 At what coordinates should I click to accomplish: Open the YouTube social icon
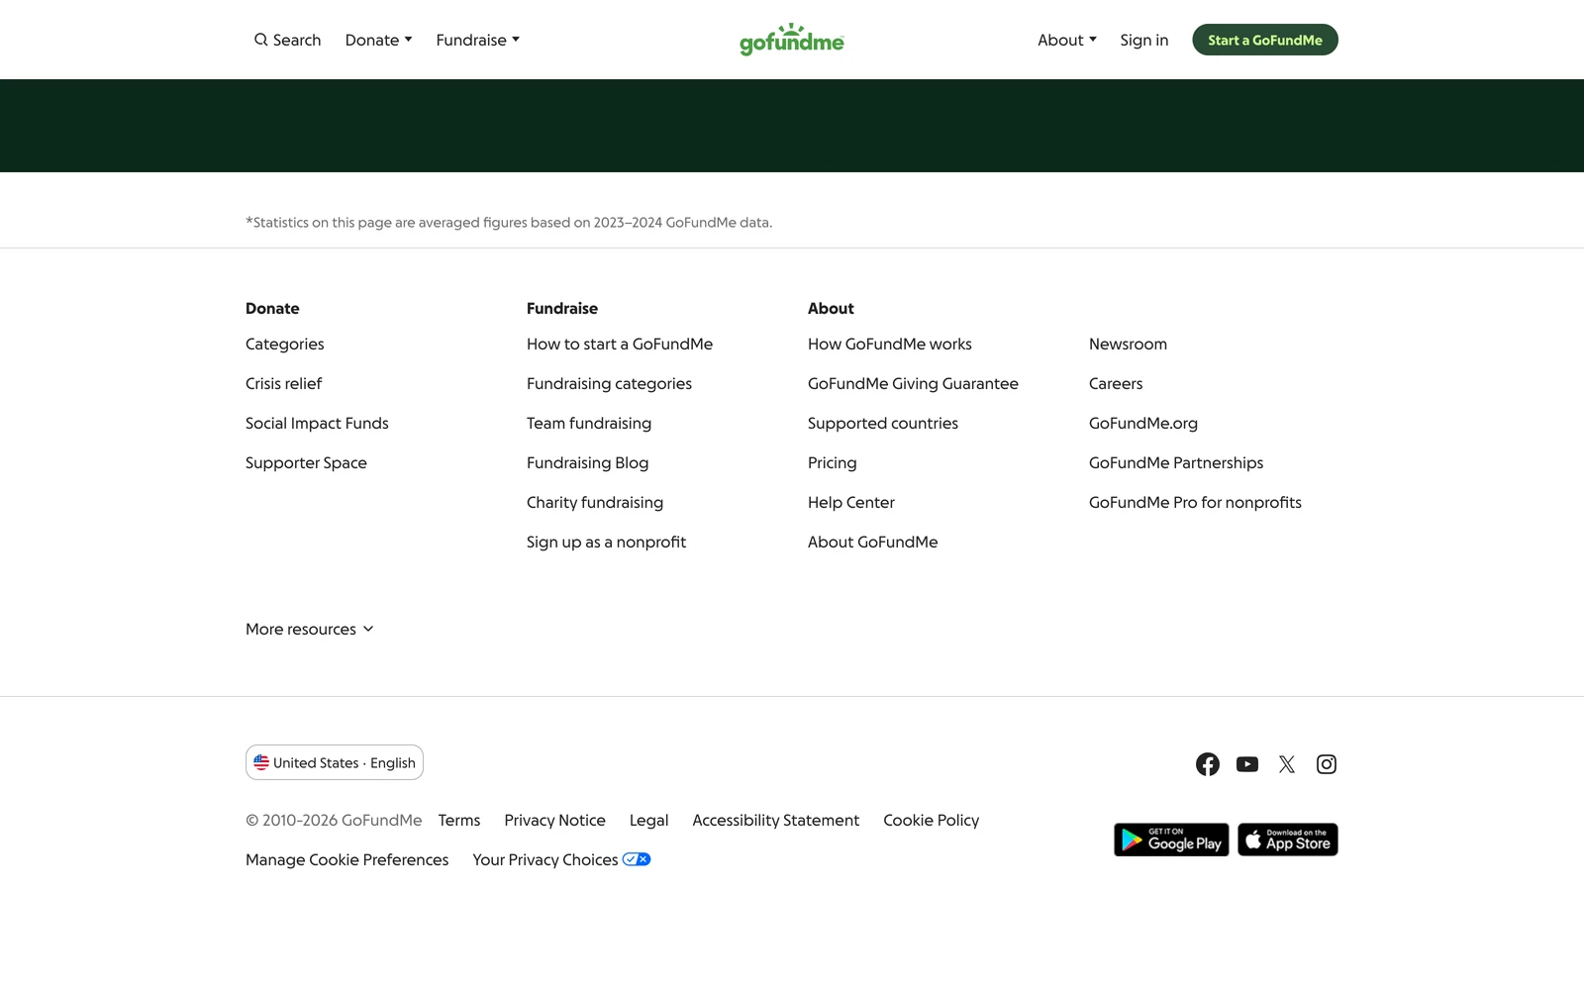tap(1247, 764)
